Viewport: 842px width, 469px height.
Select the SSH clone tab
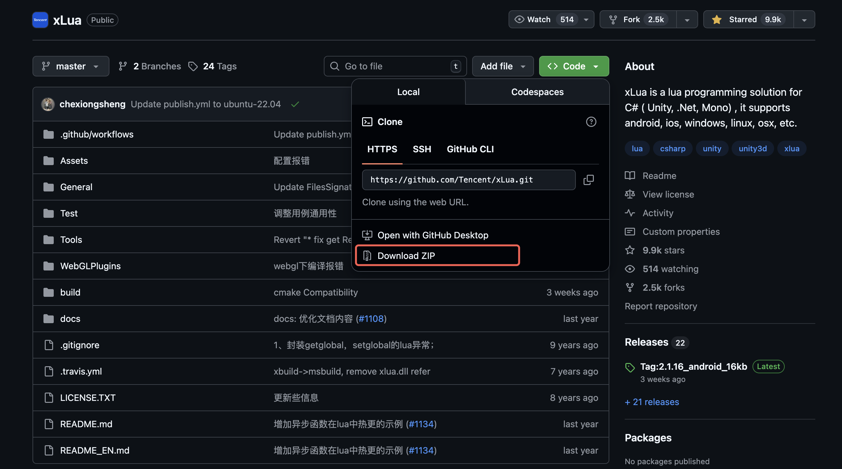click(422, 149)
